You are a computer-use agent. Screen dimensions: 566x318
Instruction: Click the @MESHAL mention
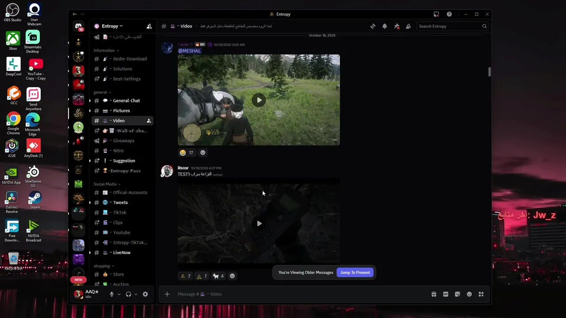[x=189, y=51]
